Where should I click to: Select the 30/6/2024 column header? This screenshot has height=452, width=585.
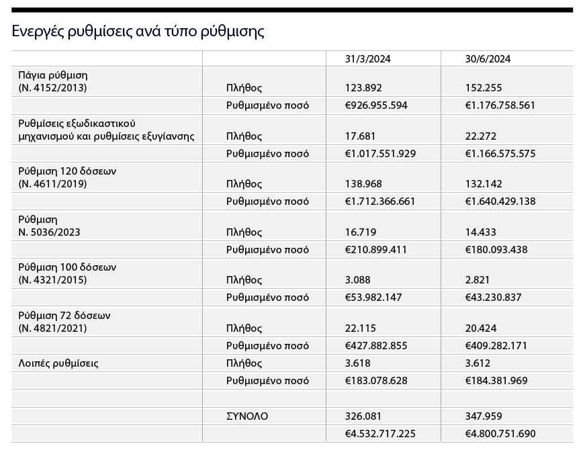click(488, 59)
